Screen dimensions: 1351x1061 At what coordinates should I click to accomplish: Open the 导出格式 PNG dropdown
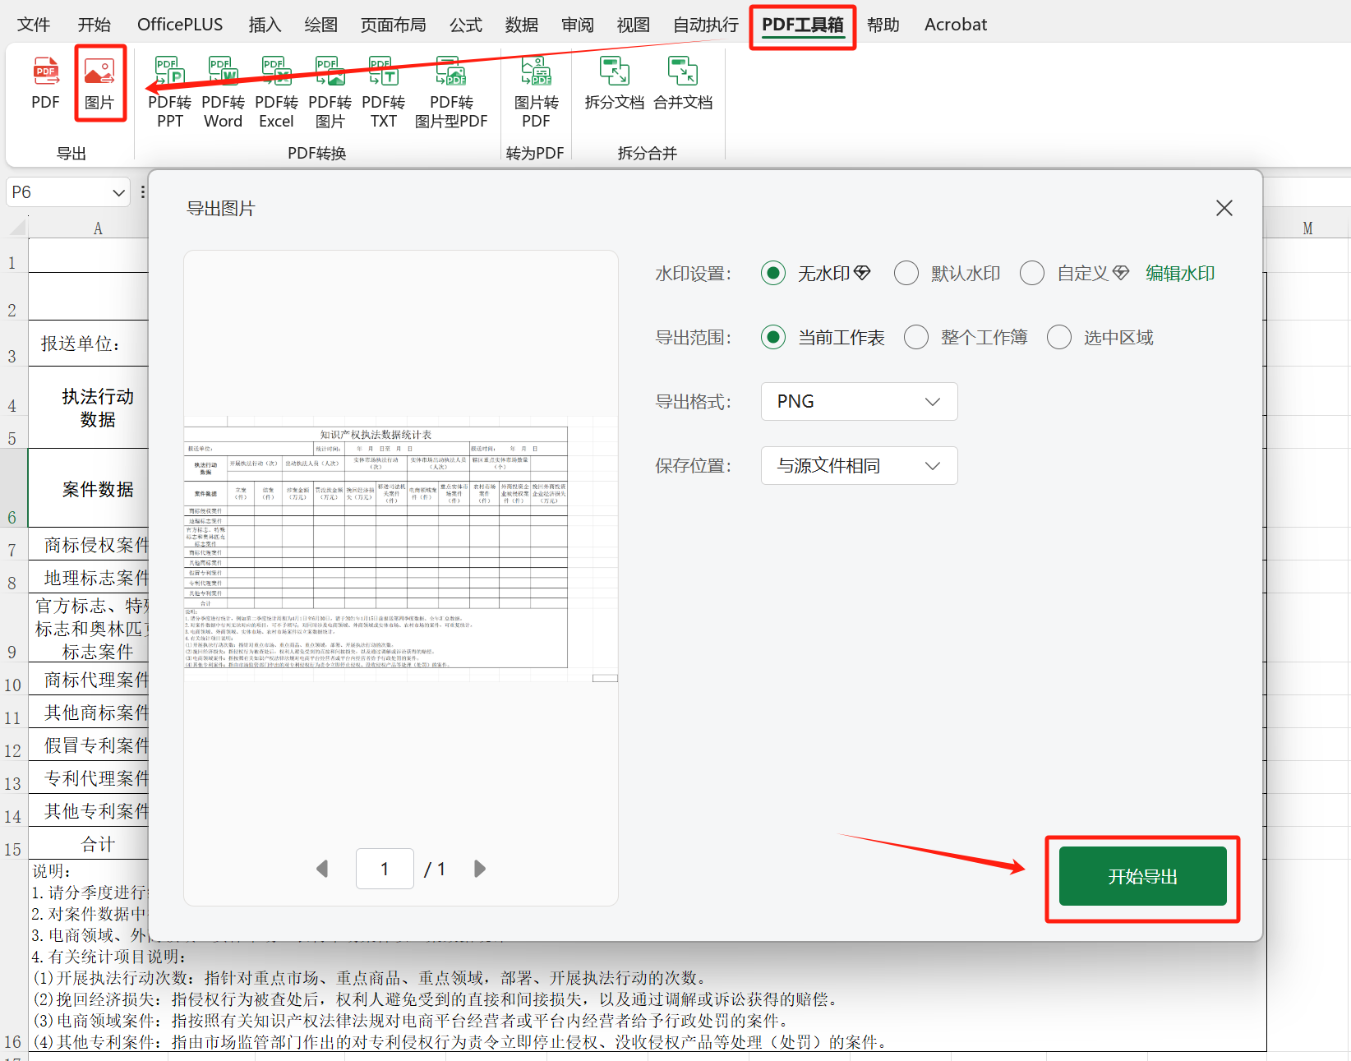(859, 401)
